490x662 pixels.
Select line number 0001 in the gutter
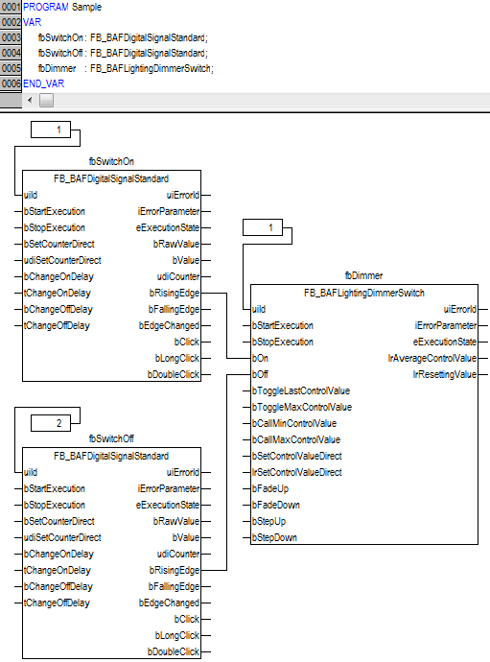(11, 7)
